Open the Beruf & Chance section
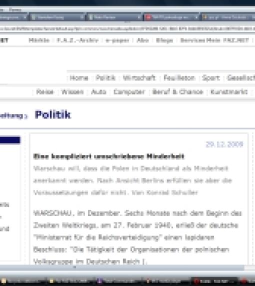 pos(177,91)
